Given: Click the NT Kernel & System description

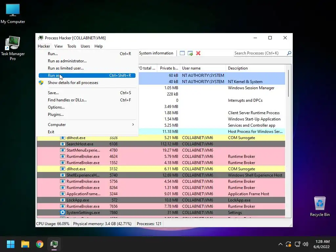Looking at the screenshot, I should [245, 82].
